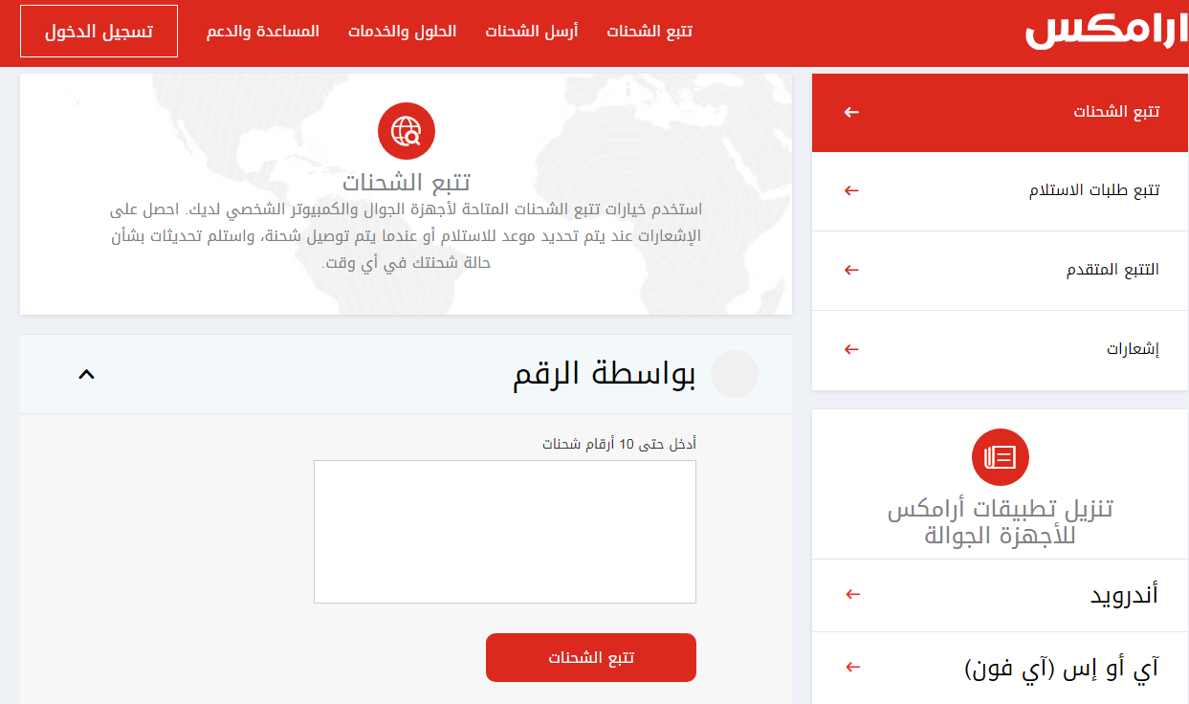Screen dimensions: 1189x704
Task: Click arrow icon beside تتبع طلبات الاستلام
Action: pyautogui.click(x=851, y=190)
